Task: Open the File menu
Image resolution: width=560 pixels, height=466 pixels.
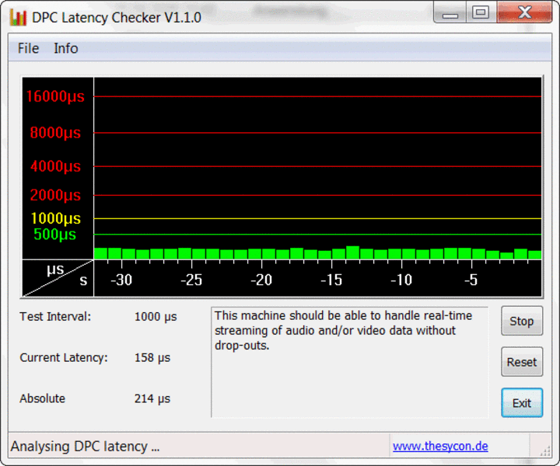Action: tap(28, 48)
